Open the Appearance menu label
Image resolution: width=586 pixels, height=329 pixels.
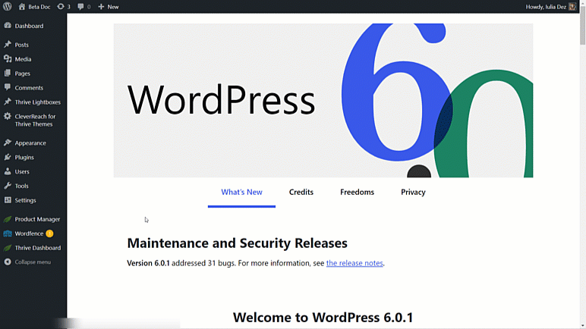(30, 143)
